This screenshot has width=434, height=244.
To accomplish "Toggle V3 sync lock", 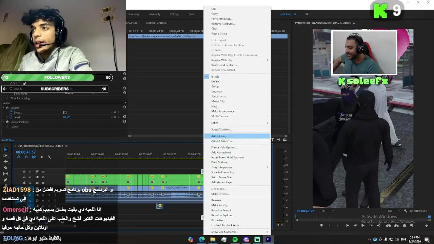I will pyautogui.click(x=37, y=177).
